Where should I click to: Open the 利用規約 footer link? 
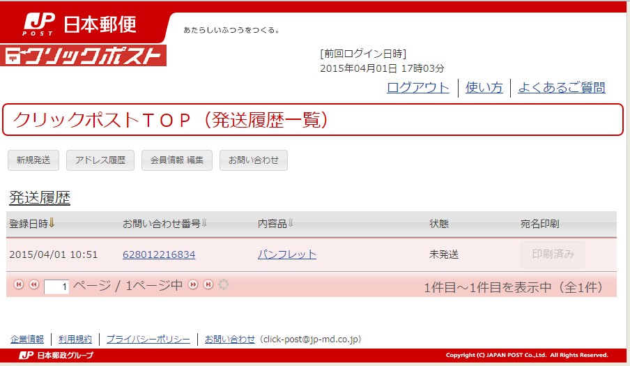[x=75, y=340]
